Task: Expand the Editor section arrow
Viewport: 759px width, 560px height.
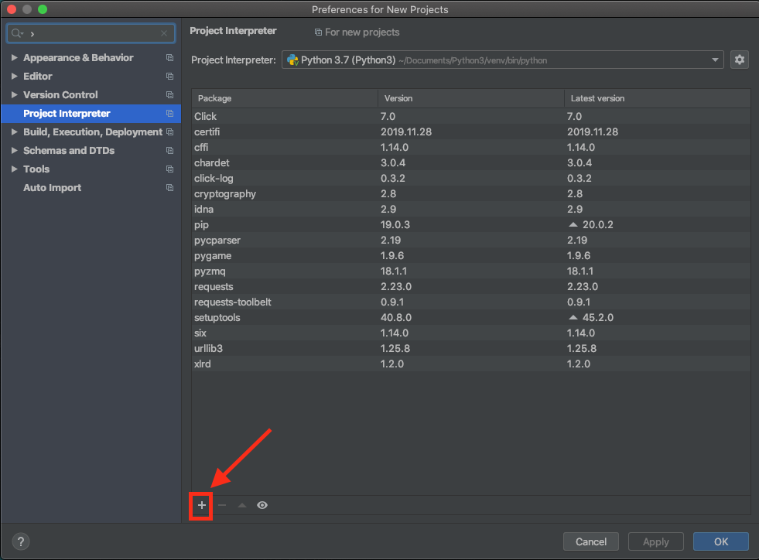Action: (15, 76)
